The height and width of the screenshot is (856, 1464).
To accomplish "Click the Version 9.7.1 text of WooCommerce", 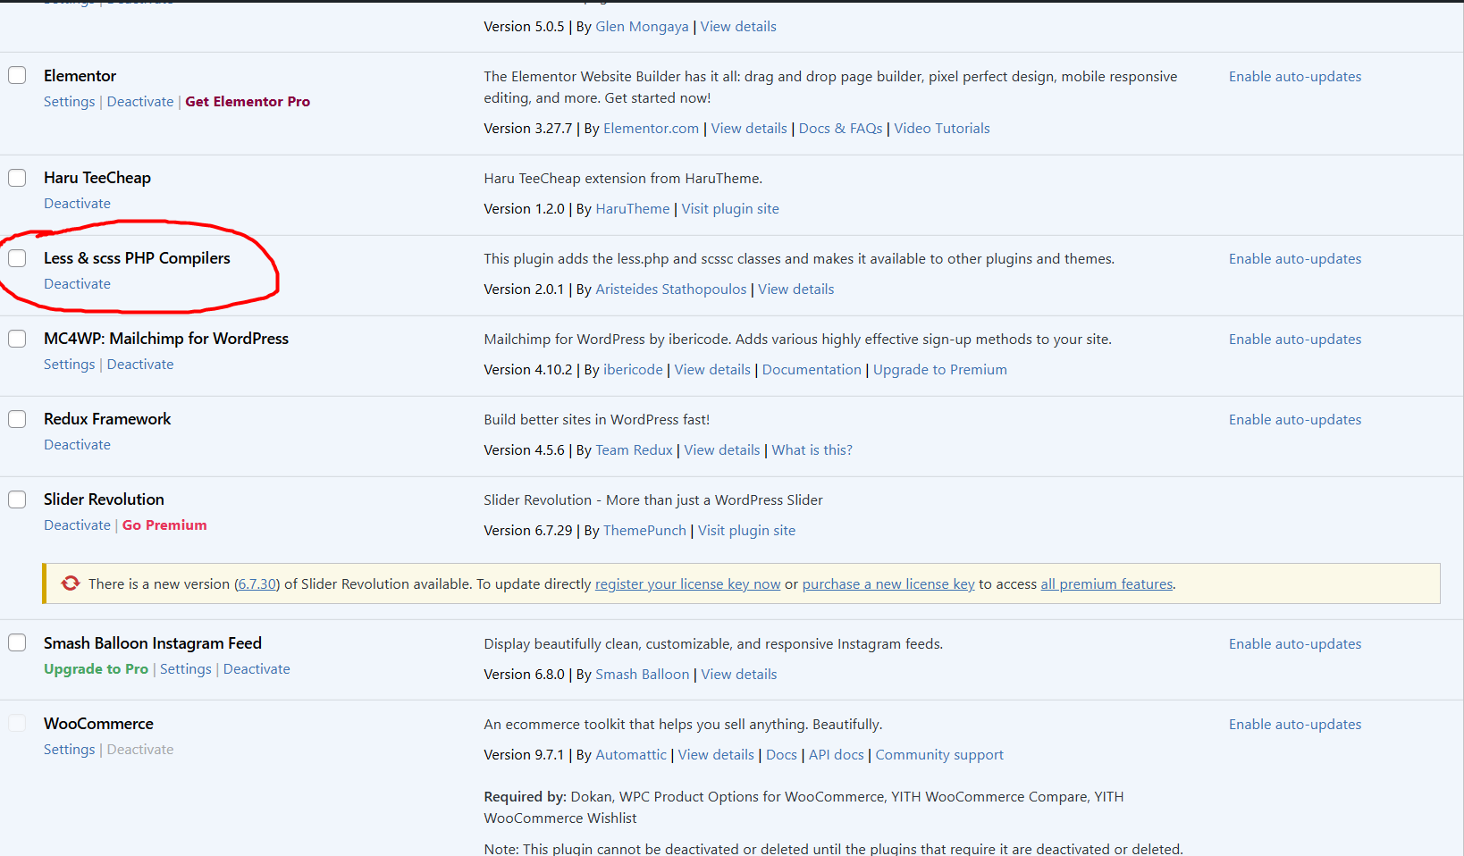I will [x=524, y=754].
